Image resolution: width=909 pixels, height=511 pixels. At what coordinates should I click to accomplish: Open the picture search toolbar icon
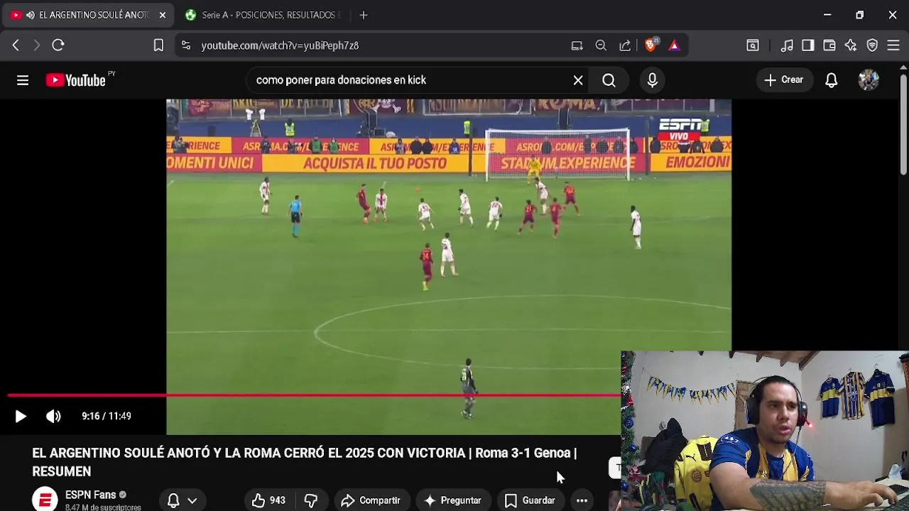pos(753,45)
